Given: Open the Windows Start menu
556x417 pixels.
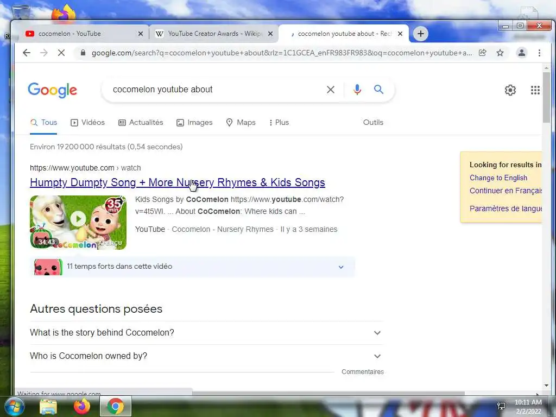Looking at the screenshot, I should (15, 406).
